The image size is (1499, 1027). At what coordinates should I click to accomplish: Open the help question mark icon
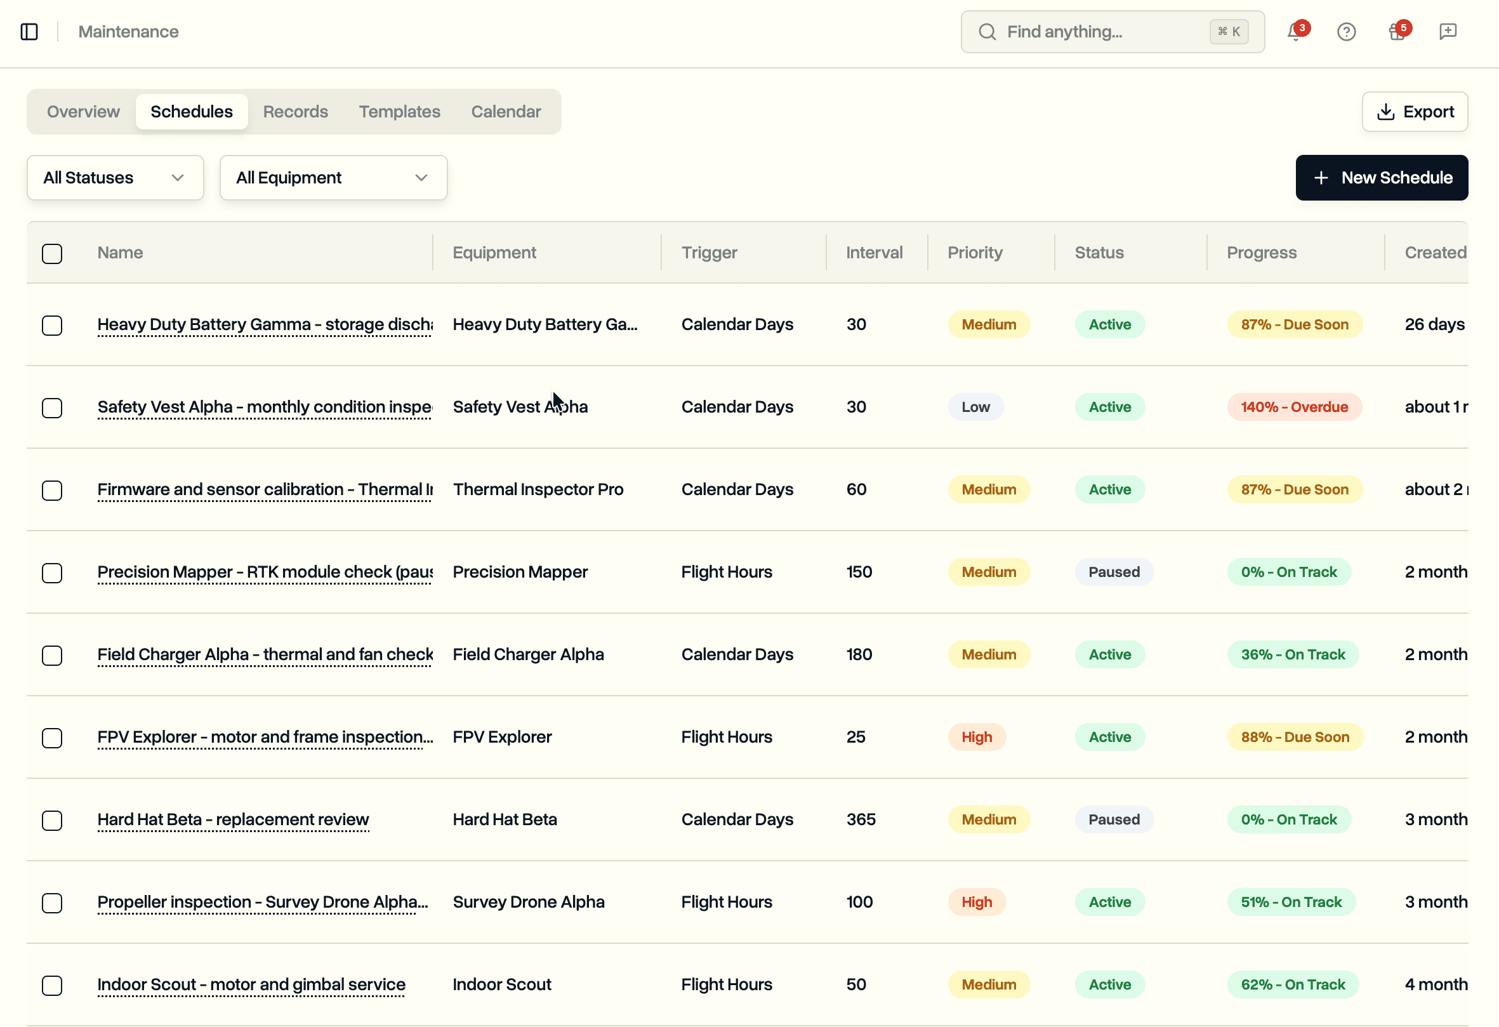click(1346, 32)
